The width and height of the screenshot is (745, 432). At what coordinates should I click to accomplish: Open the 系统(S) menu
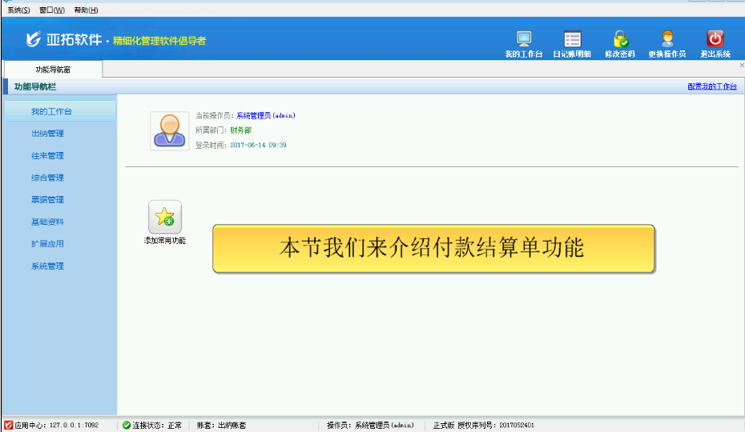[x=18, y=10]
